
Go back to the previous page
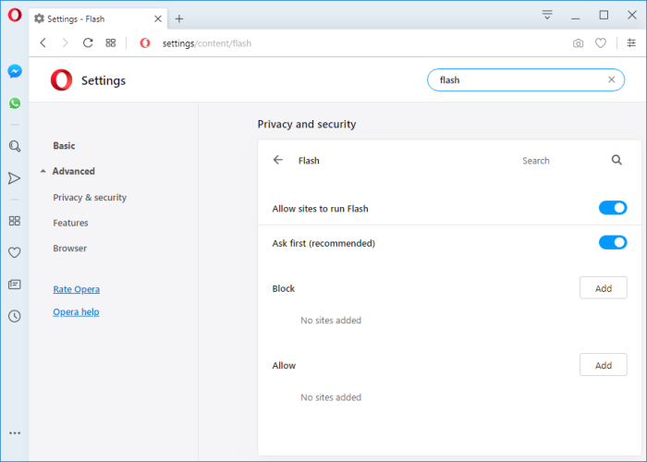[x=43, y=43]
